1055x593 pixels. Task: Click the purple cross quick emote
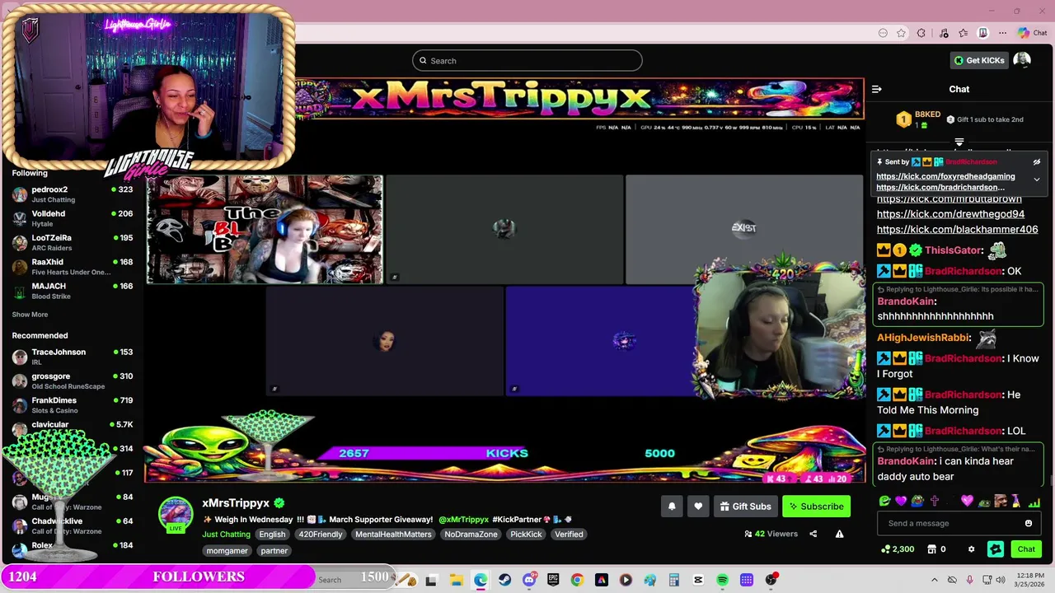coord(934,501)
